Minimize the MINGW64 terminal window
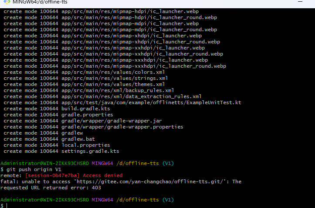This screenshot has width=315, height=208. coord(300,2)
